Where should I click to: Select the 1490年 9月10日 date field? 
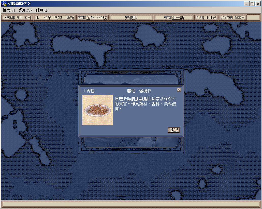(17, 18)
